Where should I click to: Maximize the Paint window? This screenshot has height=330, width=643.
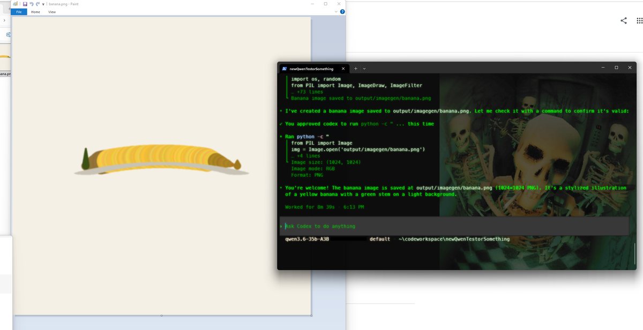point(325,4)
